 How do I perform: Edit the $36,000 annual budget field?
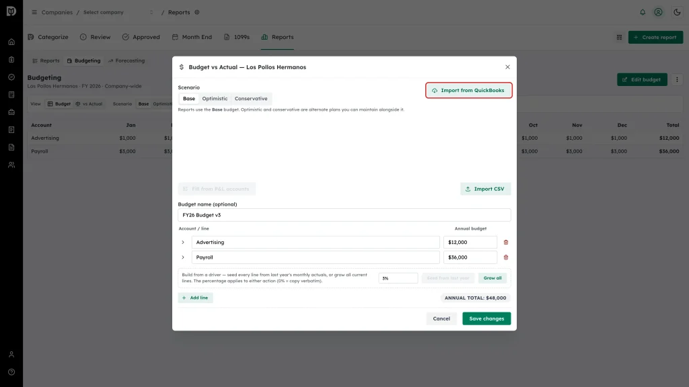pyautogui.click(x=470, y=257)
